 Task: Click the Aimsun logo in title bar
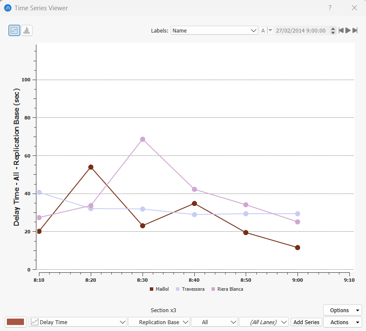tap(7, 8)
